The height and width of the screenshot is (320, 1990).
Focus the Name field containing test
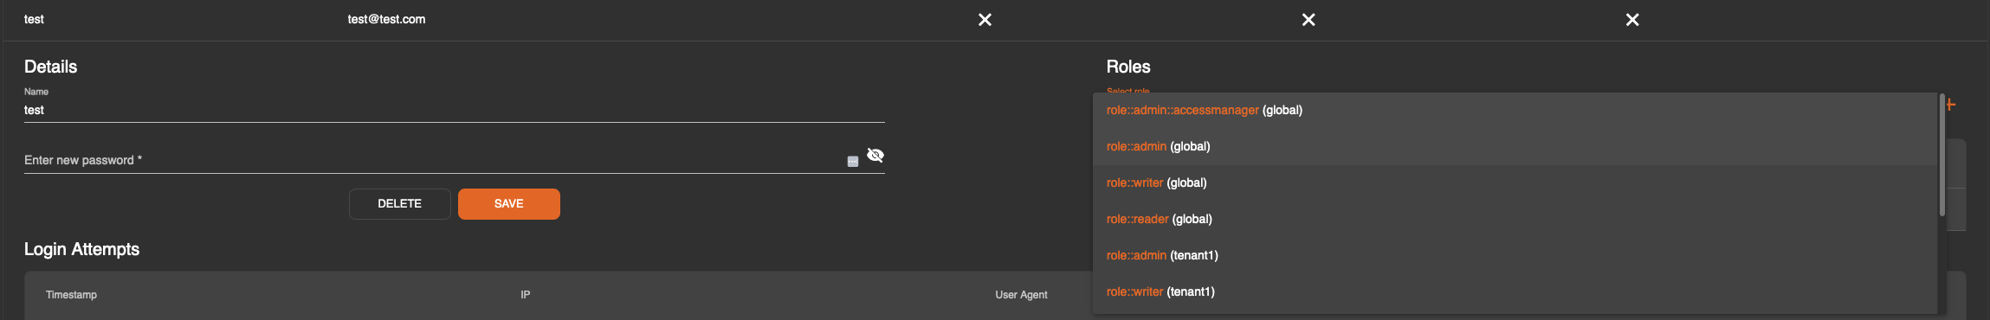coord(455,110)
